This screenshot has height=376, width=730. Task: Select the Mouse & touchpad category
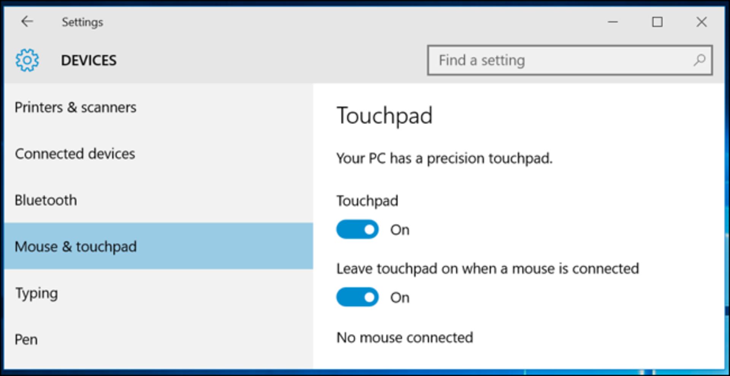pyautogui.click(x=75, y=246)
